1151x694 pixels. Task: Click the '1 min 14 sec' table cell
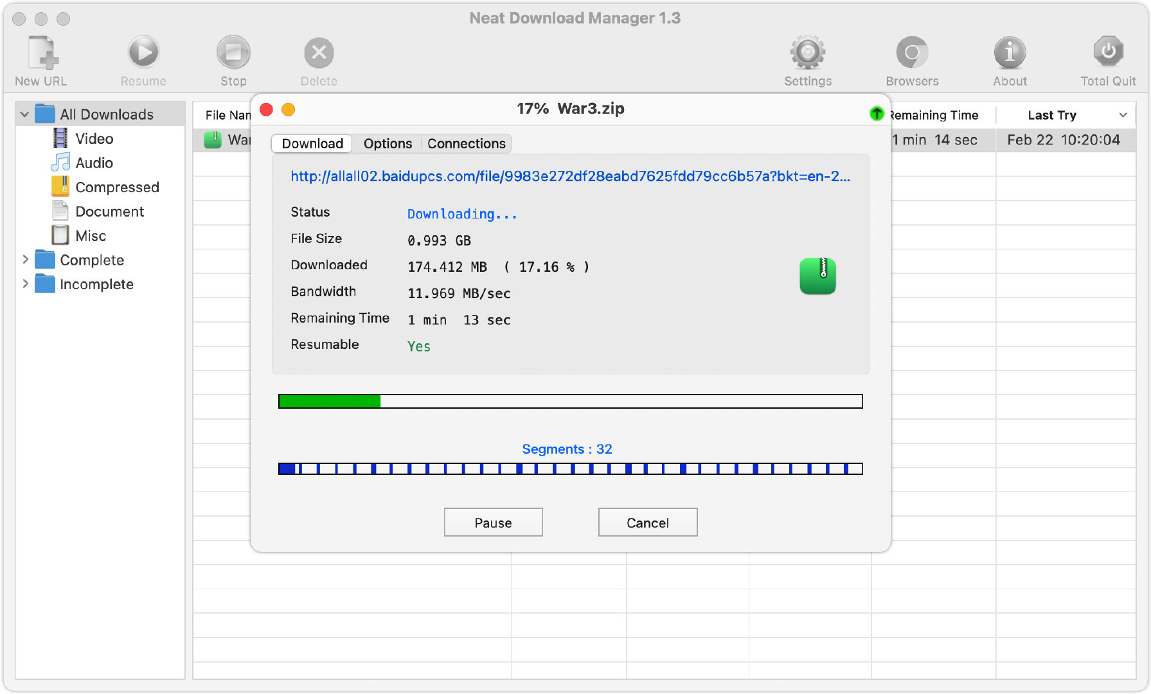coord(934,139)
